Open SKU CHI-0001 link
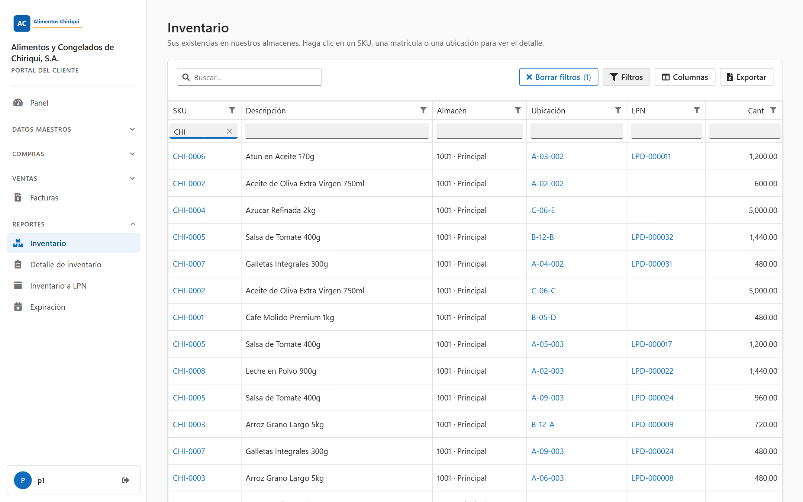The image size is (803, 502). [x=188, y=318]
